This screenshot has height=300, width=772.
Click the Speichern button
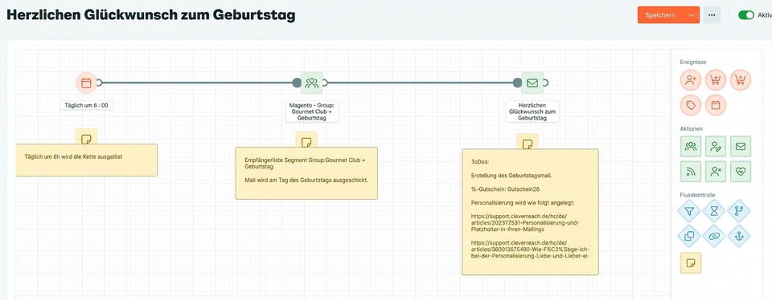point(660,15)
